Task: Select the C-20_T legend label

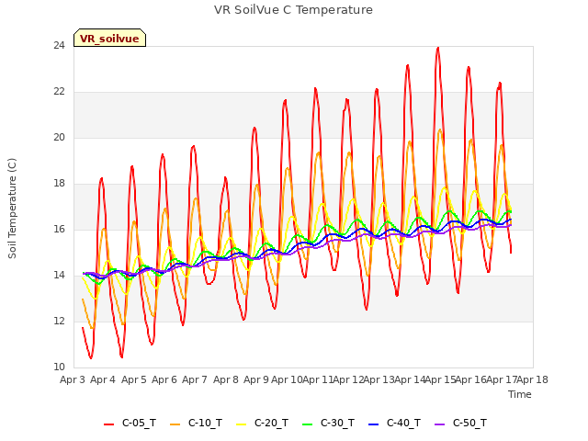Action: 272,423
